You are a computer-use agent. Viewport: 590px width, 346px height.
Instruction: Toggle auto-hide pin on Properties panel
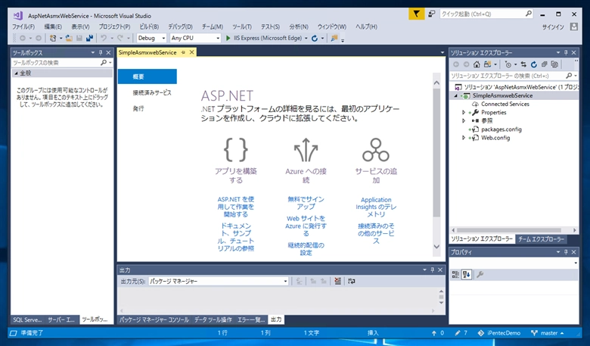[566, 252]
